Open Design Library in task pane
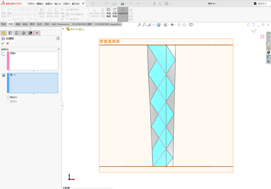 tap(268, 39)
